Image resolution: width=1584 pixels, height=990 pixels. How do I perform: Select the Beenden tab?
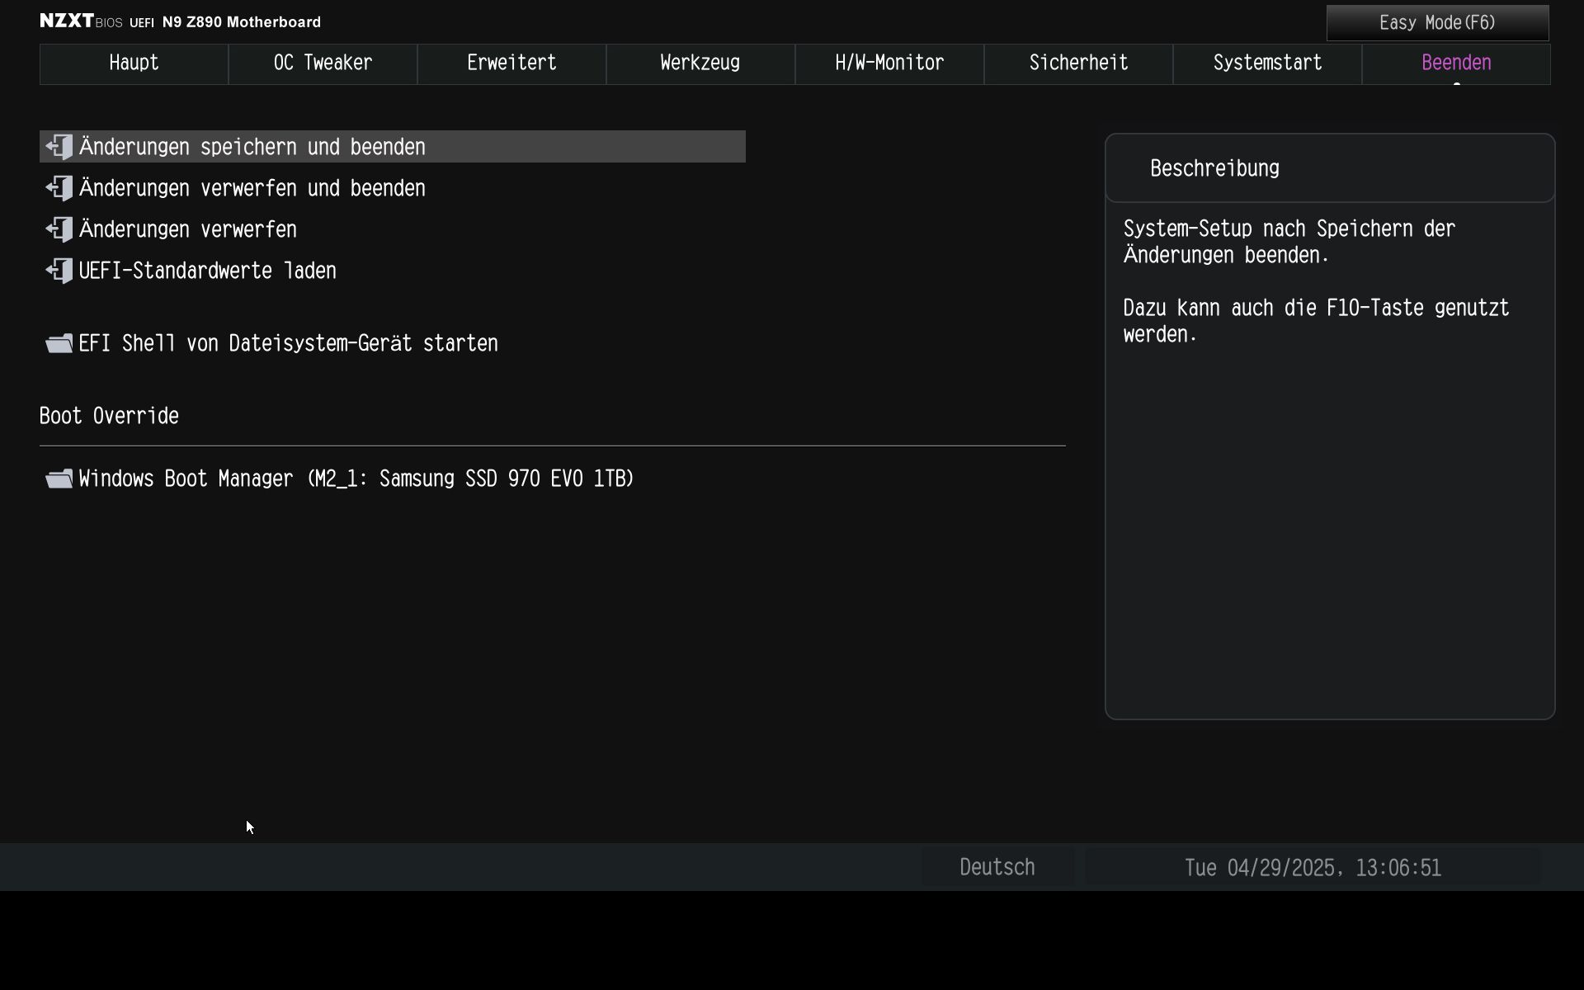click(1456, 64)
